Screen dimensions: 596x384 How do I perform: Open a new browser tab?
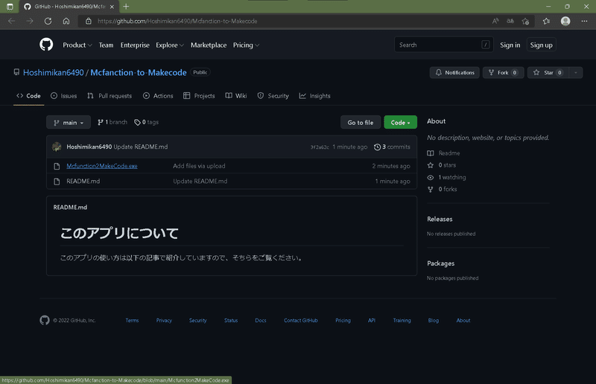coord(126,7)
